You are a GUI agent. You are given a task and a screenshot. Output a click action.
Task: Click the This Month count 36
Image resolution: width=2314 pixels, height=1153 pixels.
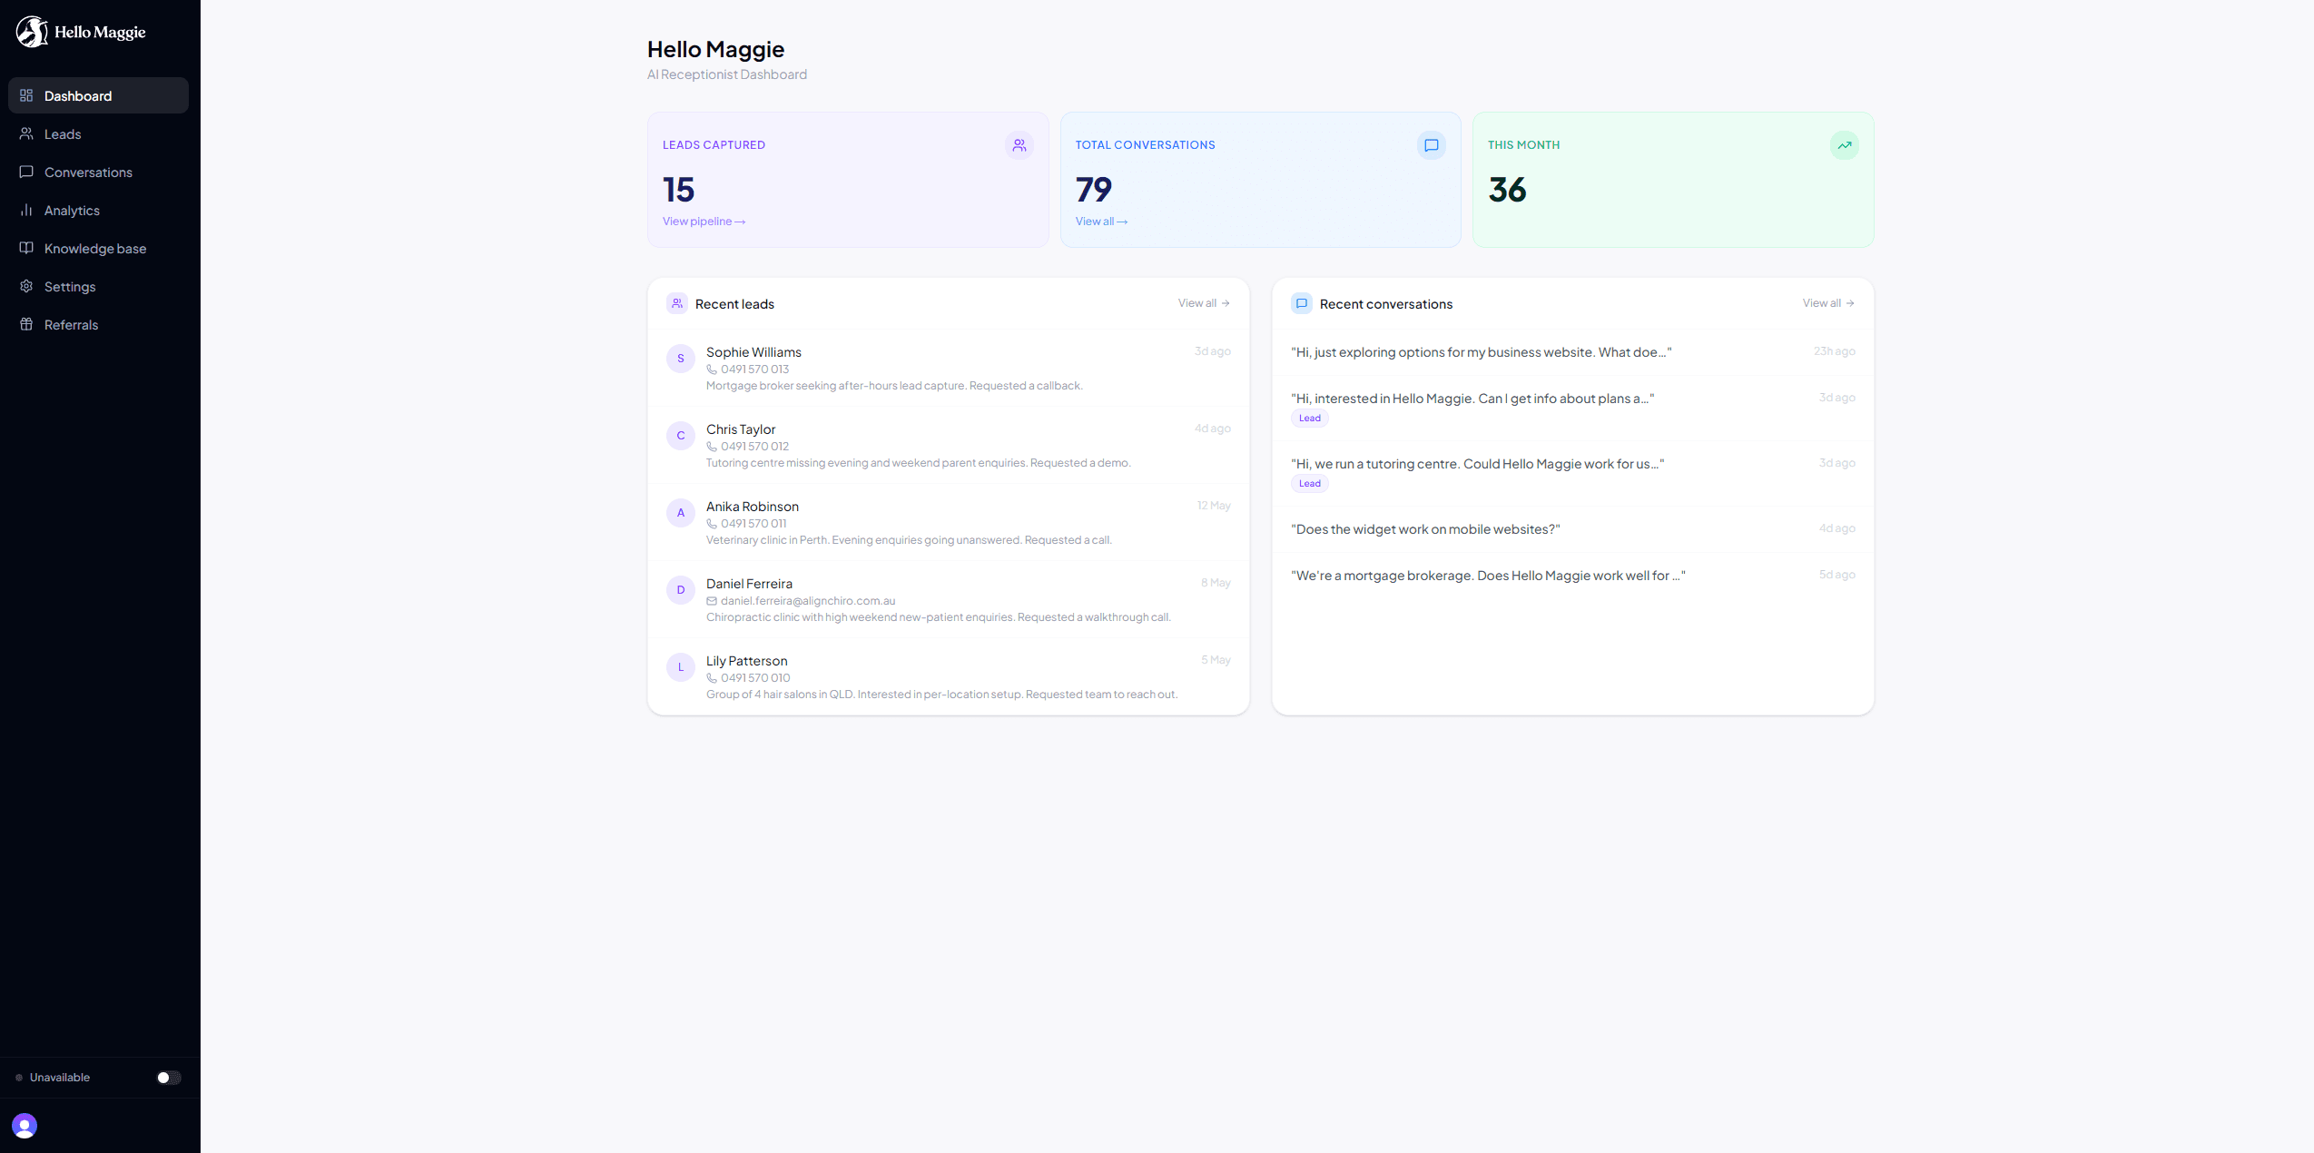pyautogui.click(x=1507, y=190)
